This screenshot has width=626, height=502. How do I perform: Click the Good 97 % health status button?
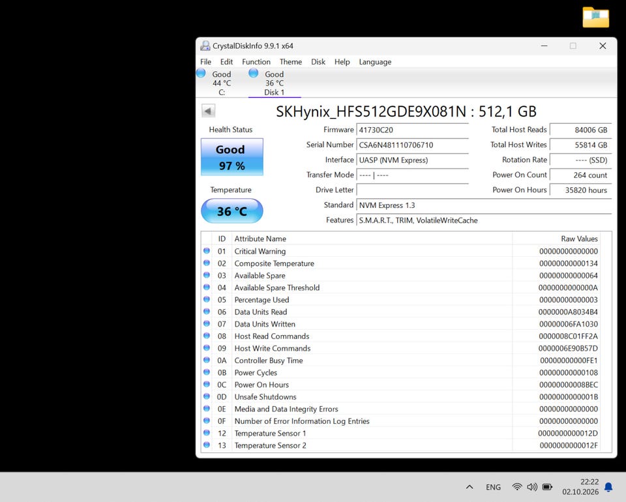(x=232, y=157)
